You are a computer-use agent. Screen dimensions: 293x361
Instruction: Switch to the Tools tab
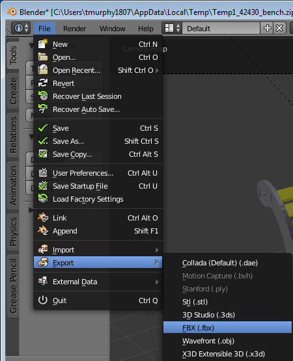[x=13, y=55]
